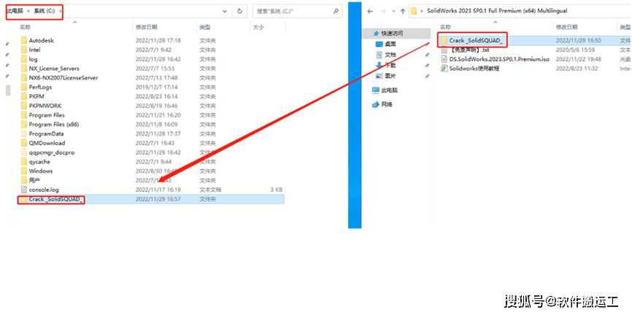
Task: Open Program Files (x86) folder icon
Action: click(x=24, y=124)
